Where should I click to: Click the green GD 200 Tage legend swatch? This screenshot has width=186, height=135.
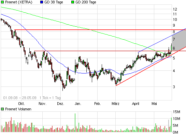point(73,2)
